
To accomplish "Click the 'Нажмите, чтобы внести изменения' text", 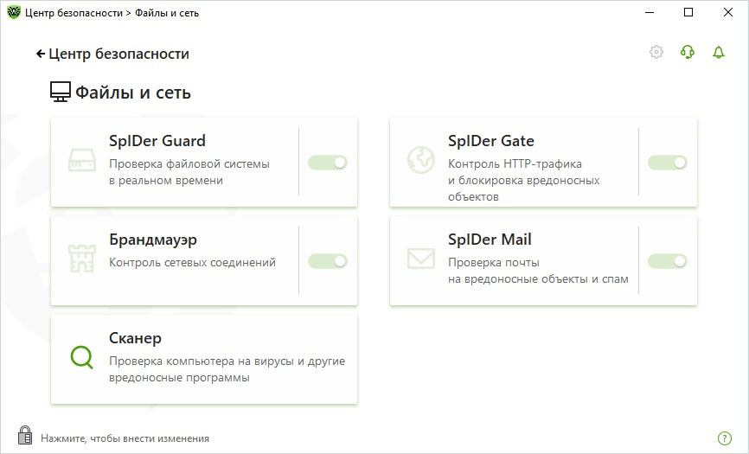I will [x=125, y=438].
